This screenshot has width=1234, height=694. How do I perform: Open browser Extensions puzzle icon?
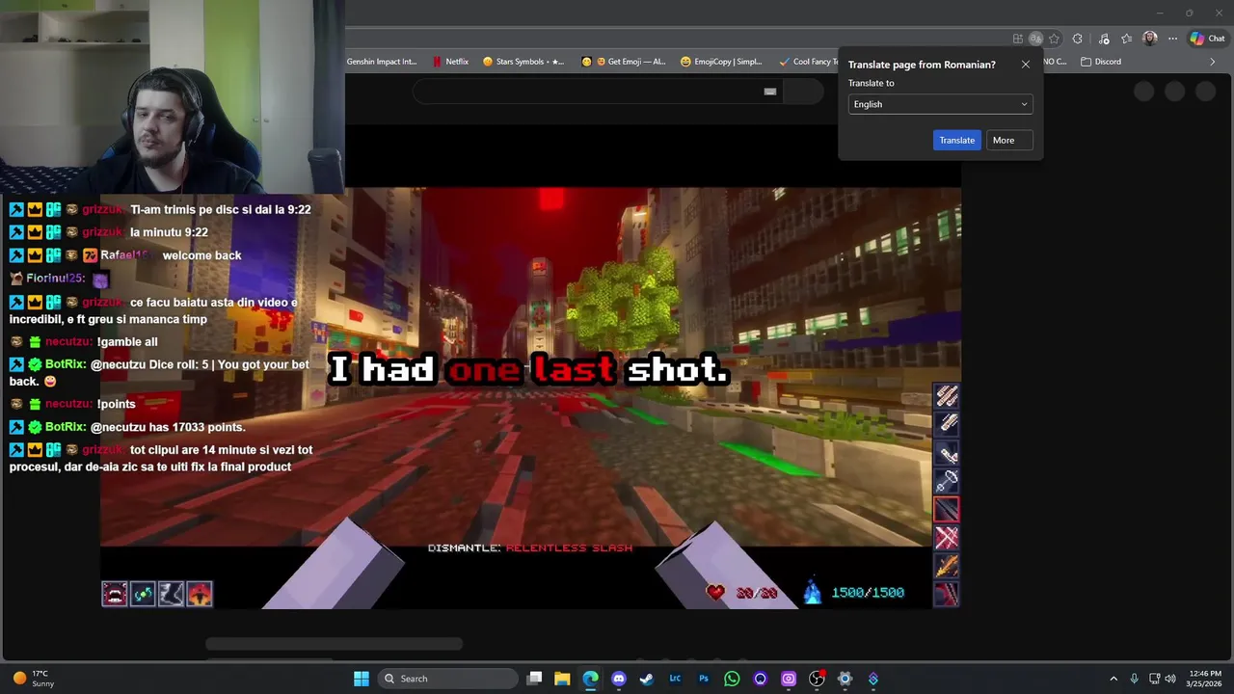[1078, 39]
